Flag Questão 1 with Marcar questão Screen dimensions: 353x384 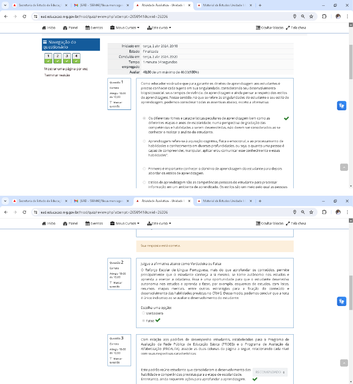(x=116, y=105)
